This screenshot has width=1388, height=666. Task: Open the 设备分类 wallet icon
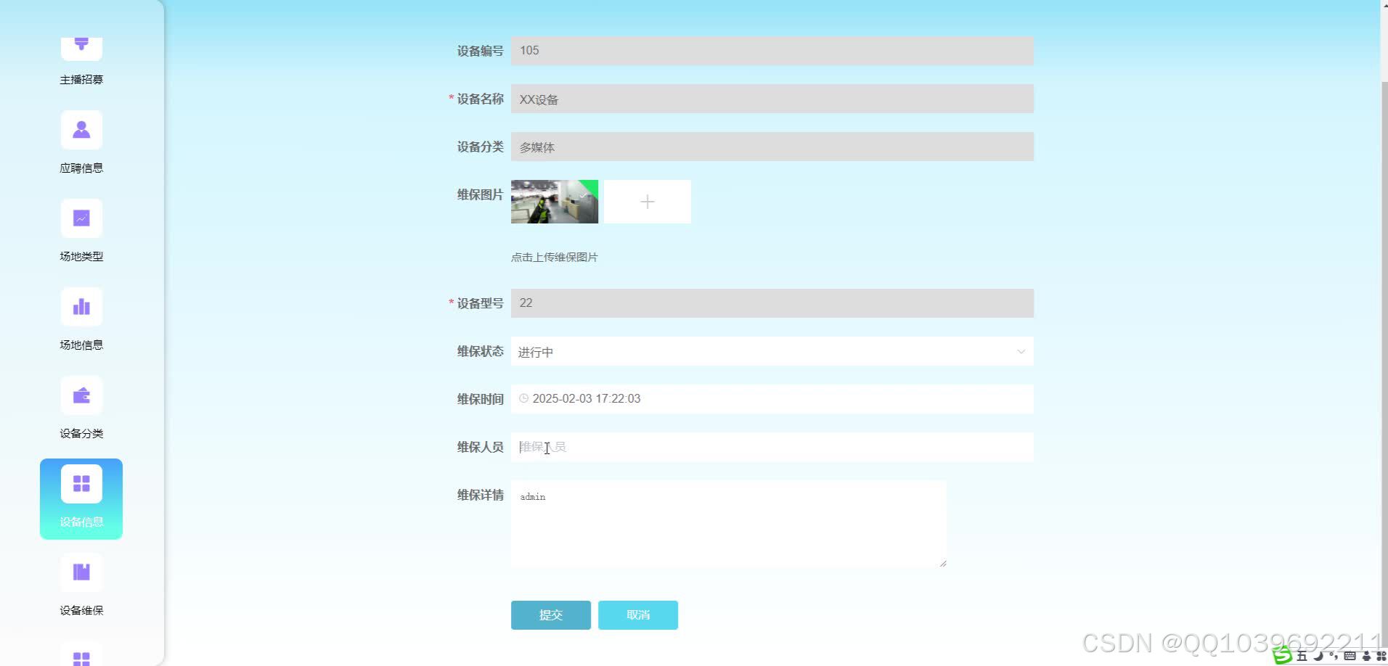81,395
